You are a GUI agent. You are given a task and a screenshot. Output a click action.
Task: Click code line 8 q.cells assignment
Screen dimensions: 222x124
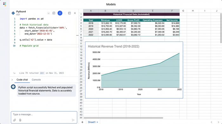tap(36, 40)
